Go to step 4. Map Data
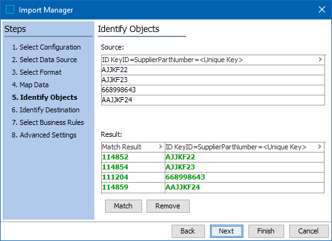 click(30, 85)
